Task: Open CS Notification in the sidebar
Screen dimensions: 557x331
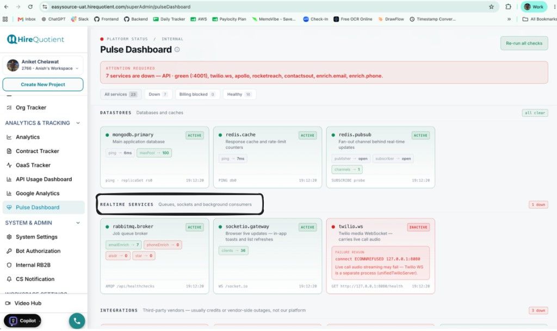Action: (x=35, y=279)
